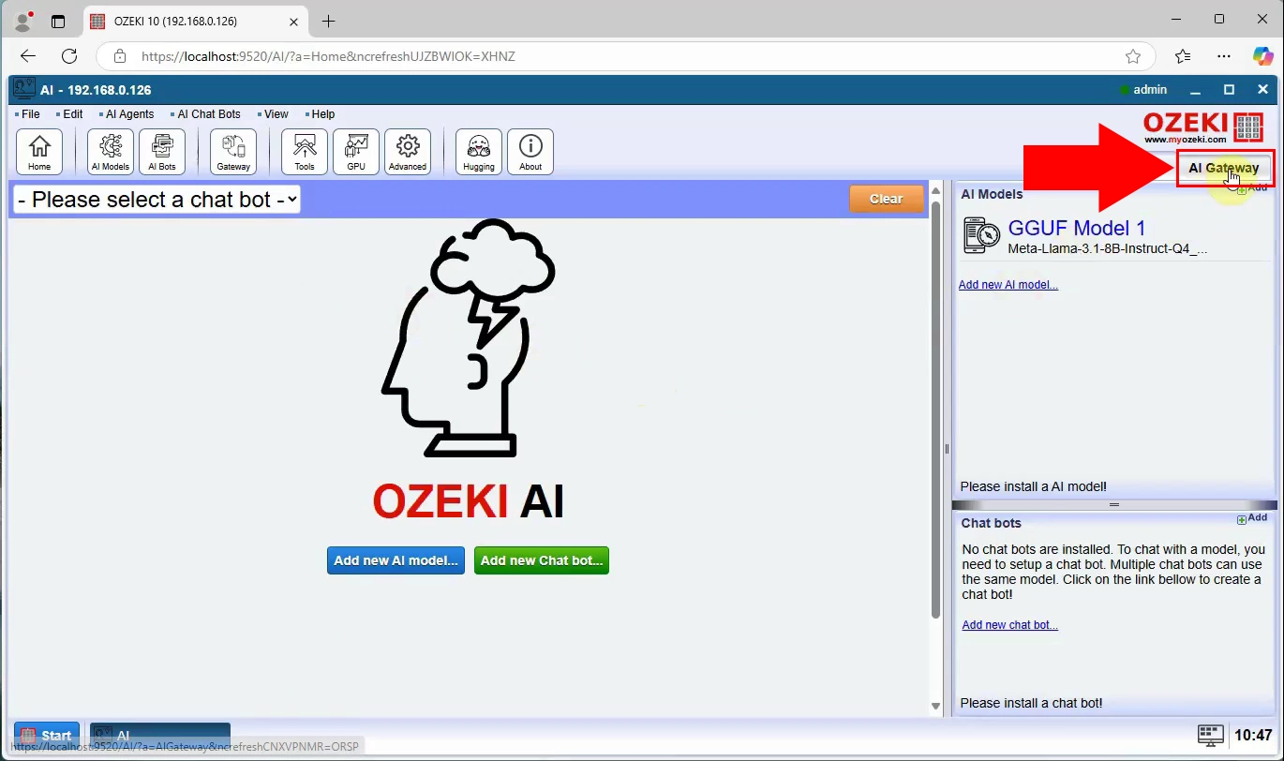Open the Edit menu

coord(70,114)
